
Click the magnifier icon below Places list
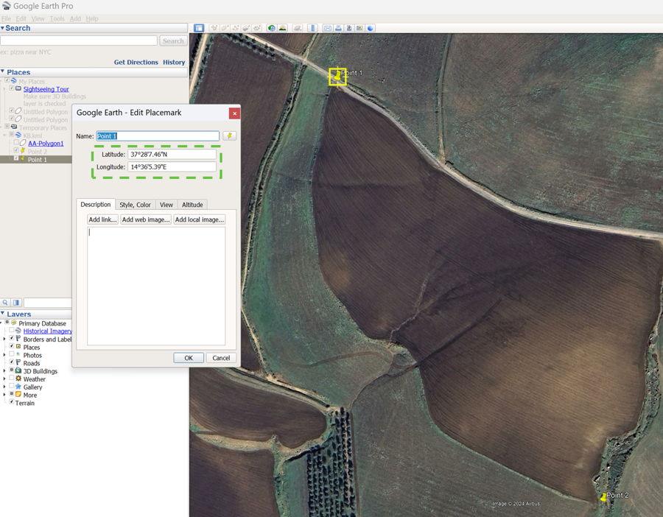5,303
